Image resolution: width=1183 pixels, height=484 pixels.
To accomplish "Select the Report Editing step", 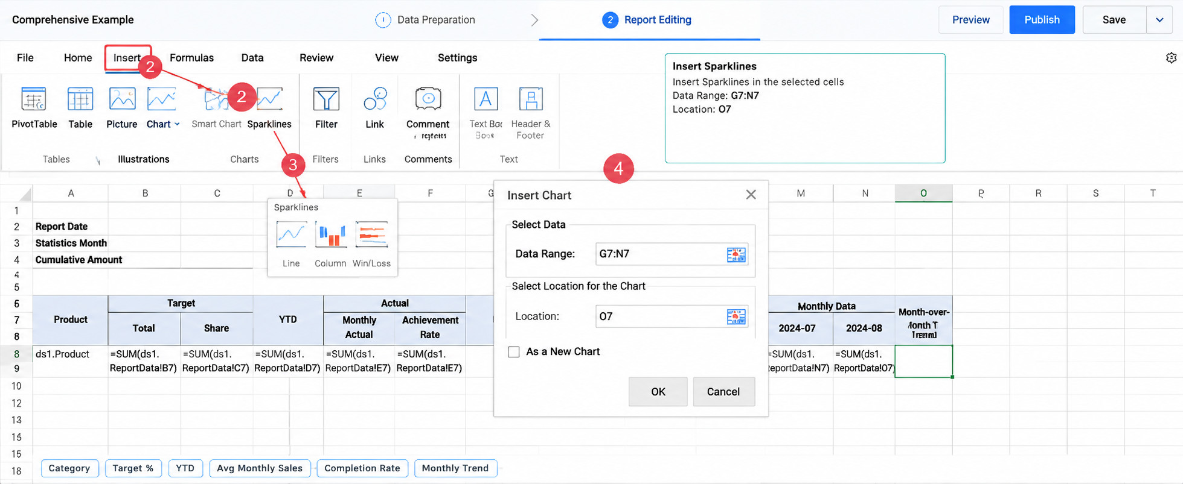I will pos(647,20).
